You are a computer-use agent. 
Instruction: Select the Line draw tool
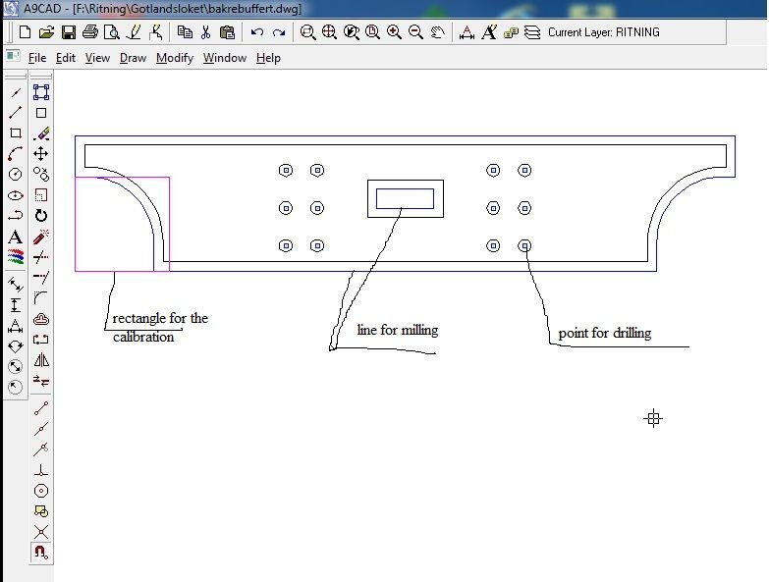[x=16, y=113]
